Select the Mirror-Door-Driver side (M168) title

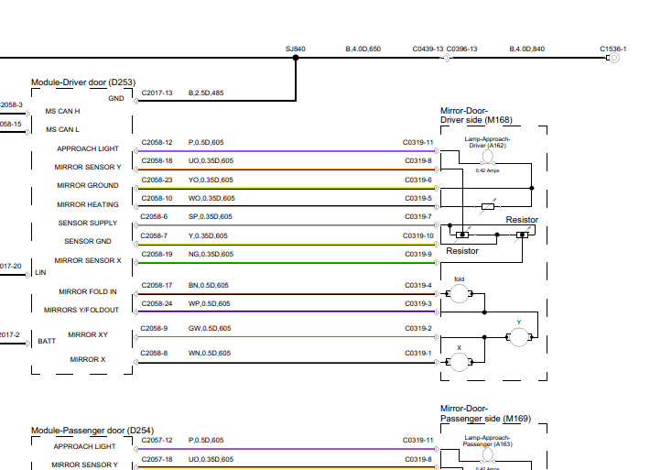pyautogui.click(x=476, y=115)
